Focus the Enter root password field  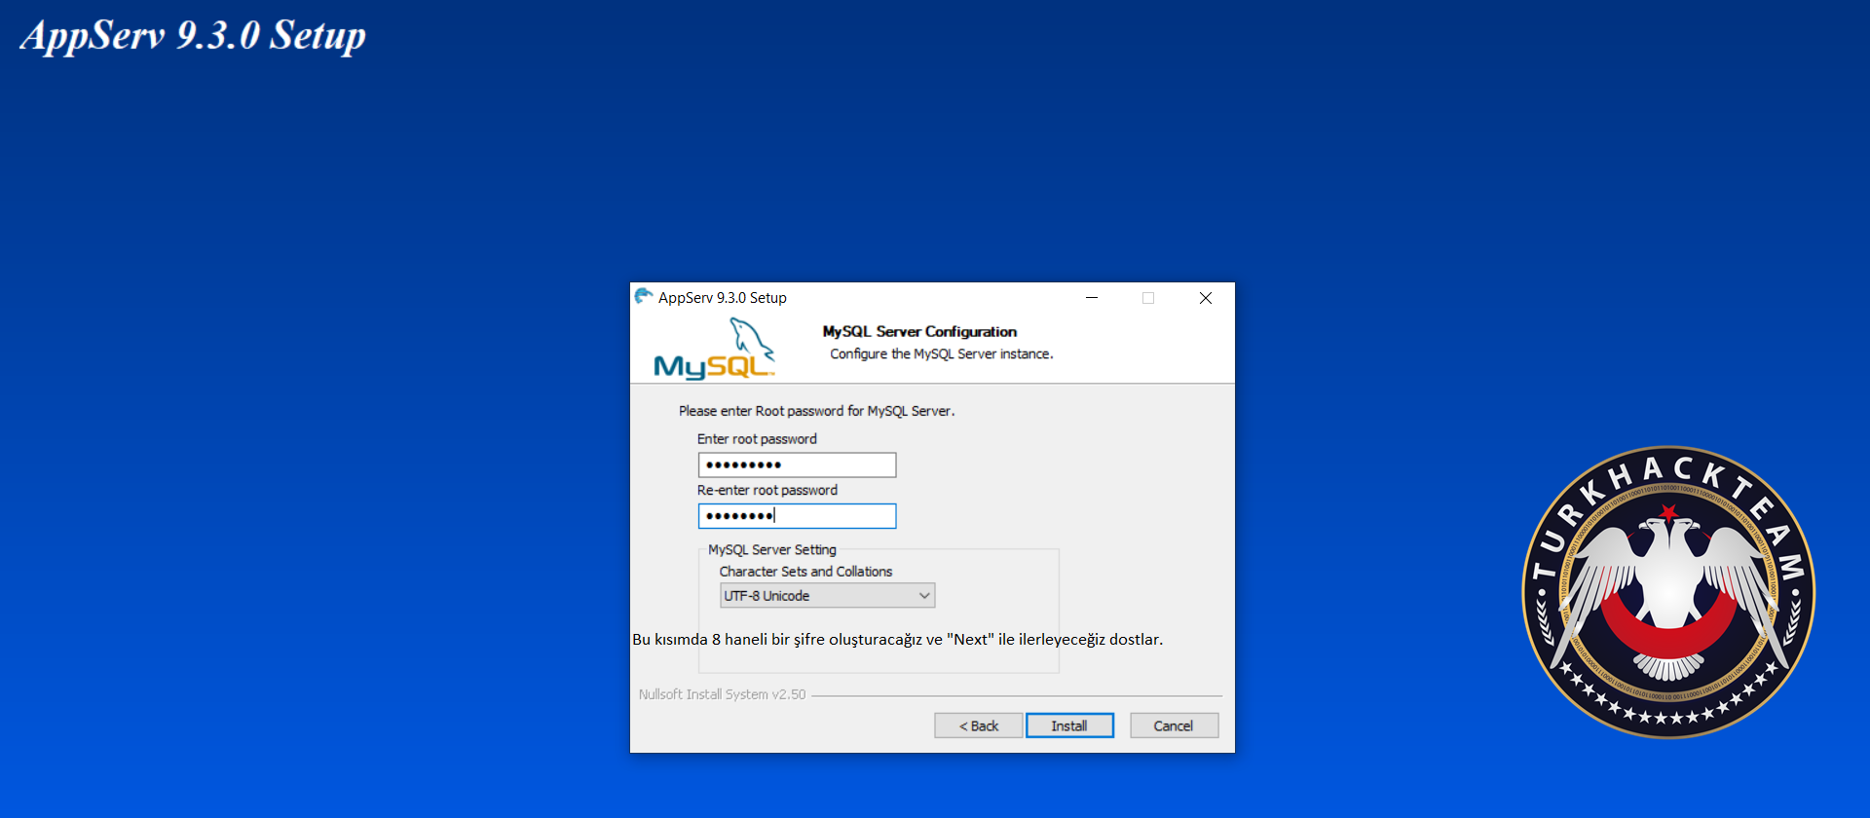tap(797, 465)
